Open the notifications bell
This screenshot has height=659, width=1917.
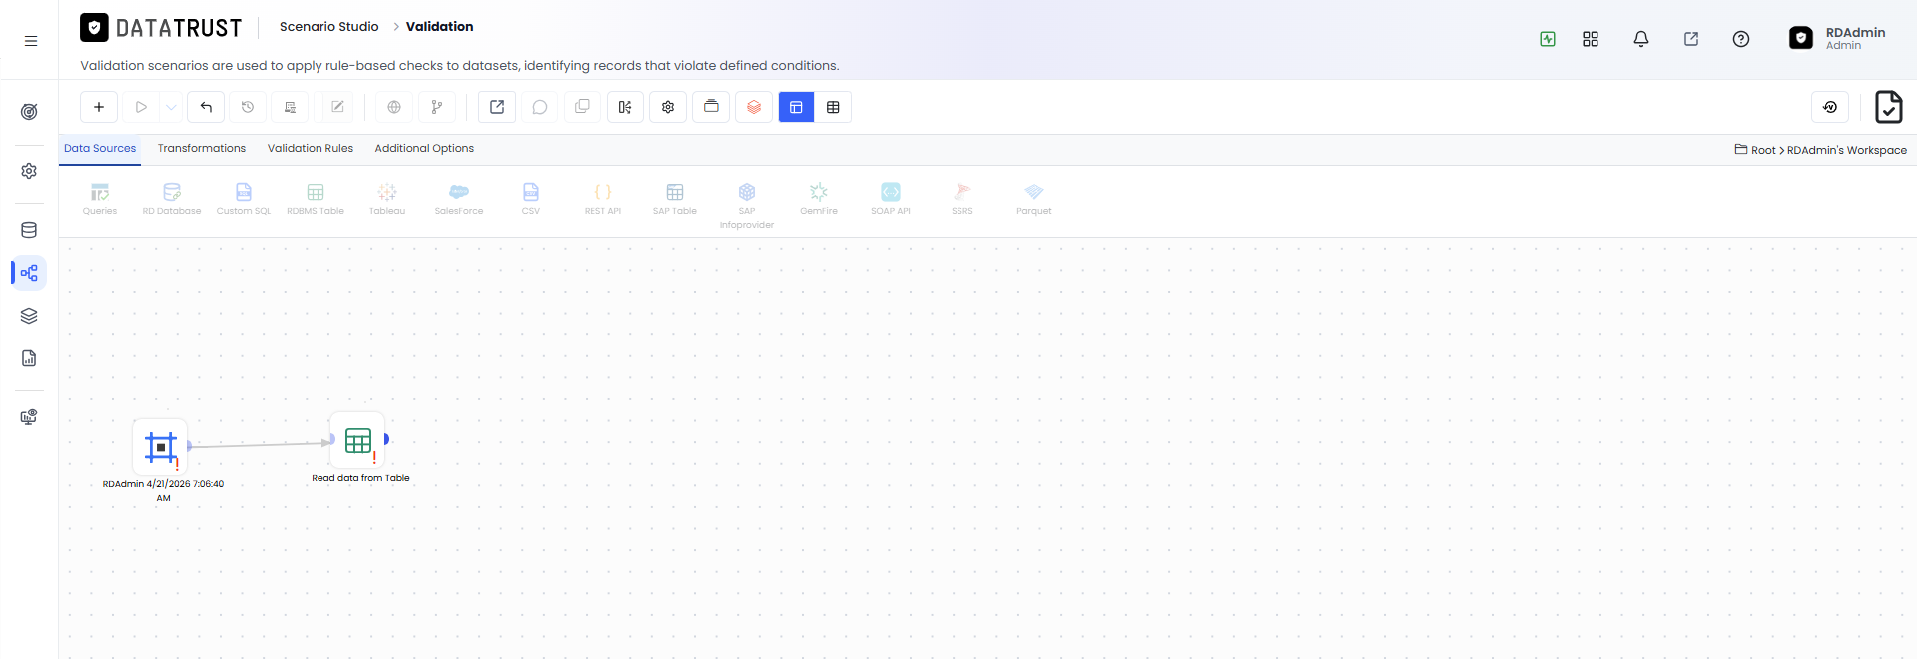point(1641,39)
